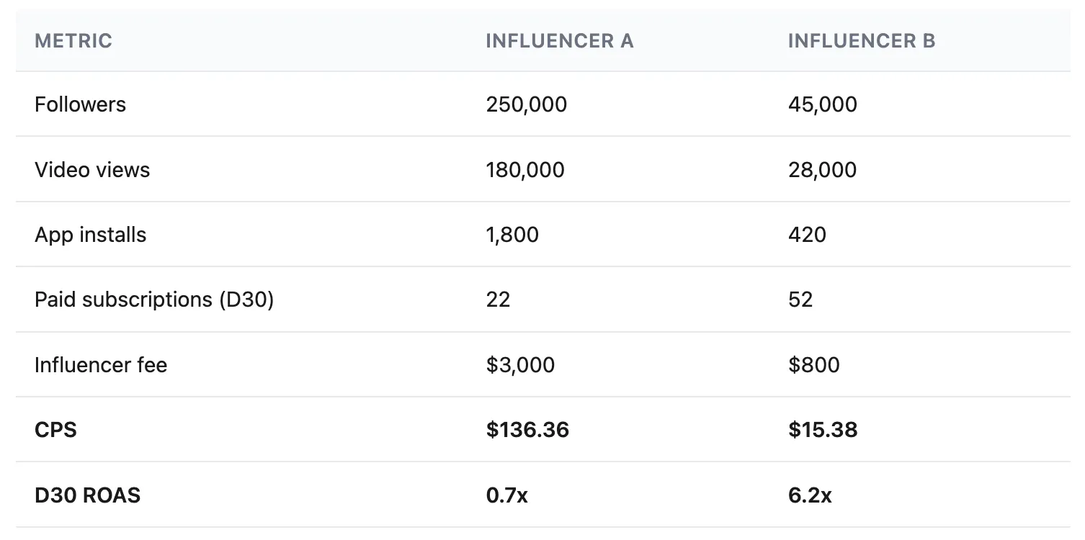Click the 180,000 video views cell
This screenshot has height=540, width=1085.
pyautogui.click(x=525, y=170)
